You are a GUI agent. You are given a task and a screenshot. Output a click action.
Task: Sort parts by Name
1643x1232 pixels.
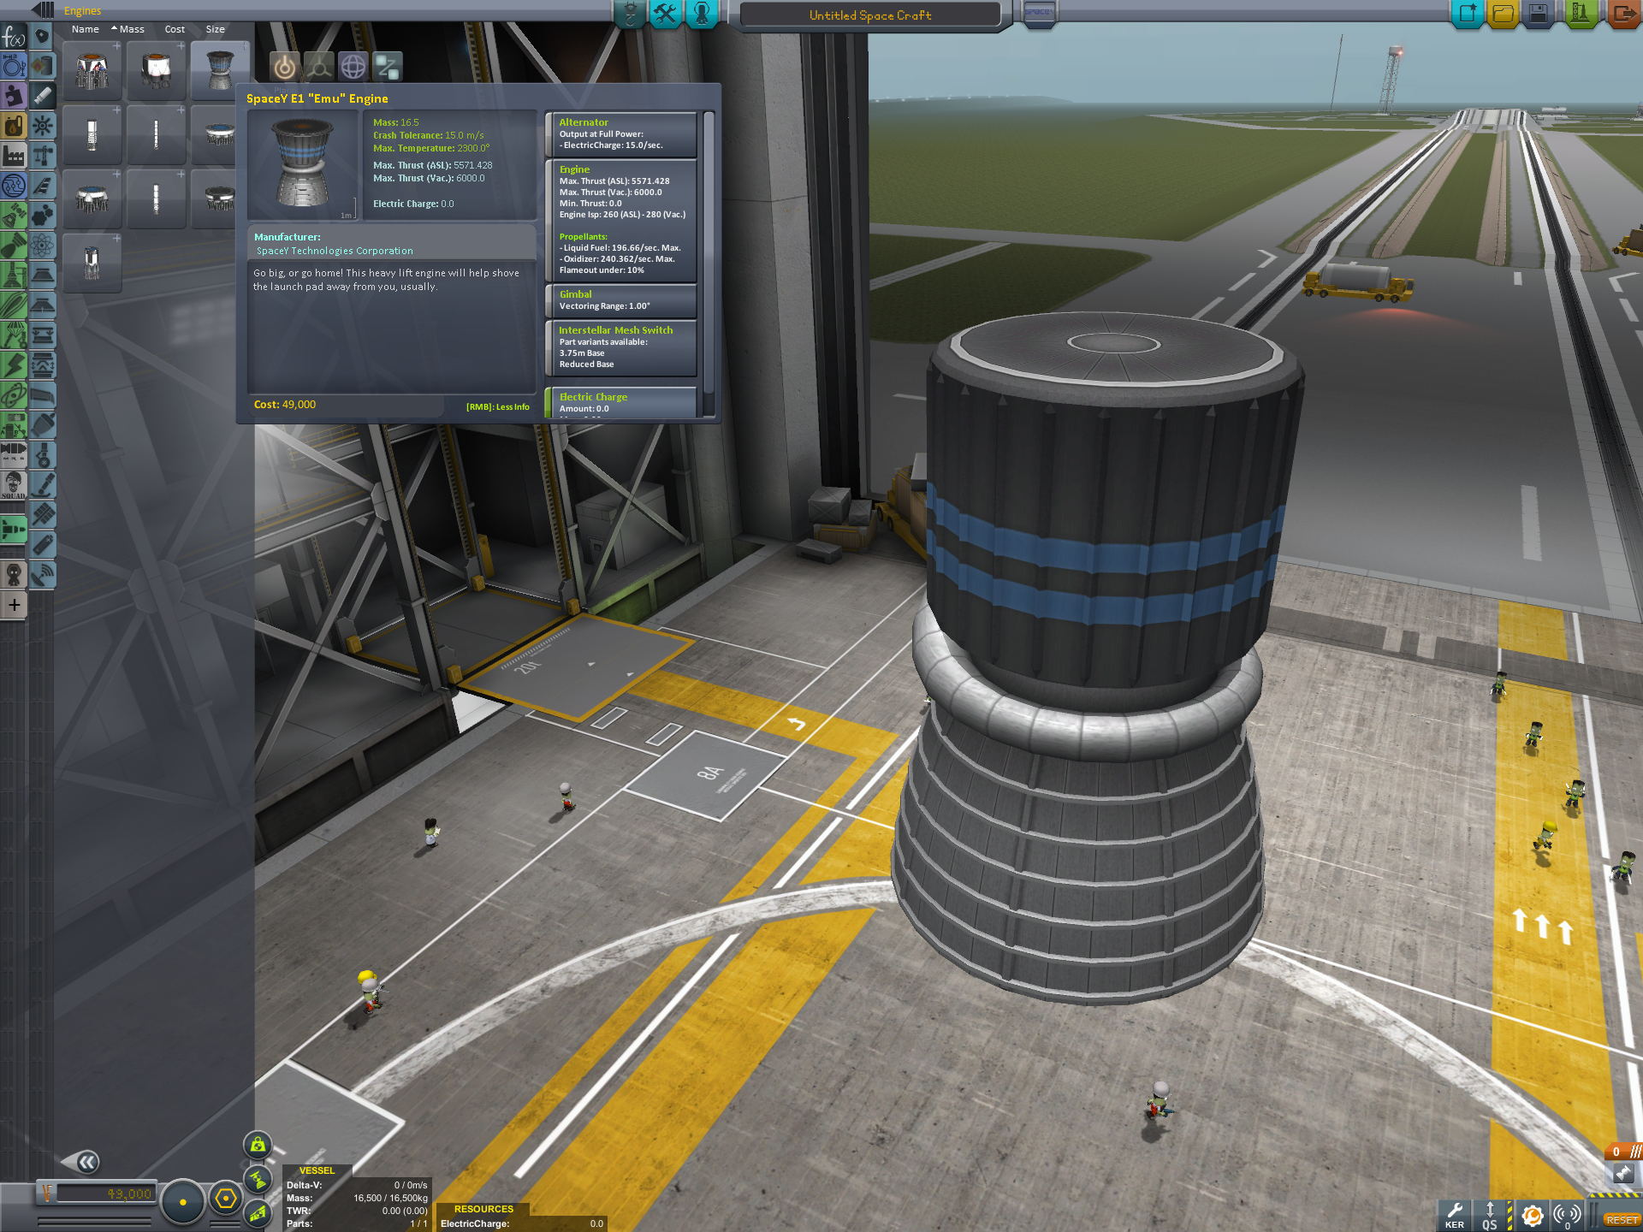tap(85, 29)
